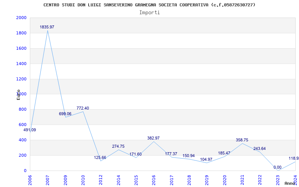Click the x-axis year 2015
Viewport: 299px width, 187px height.
click(x=136, y=180)
